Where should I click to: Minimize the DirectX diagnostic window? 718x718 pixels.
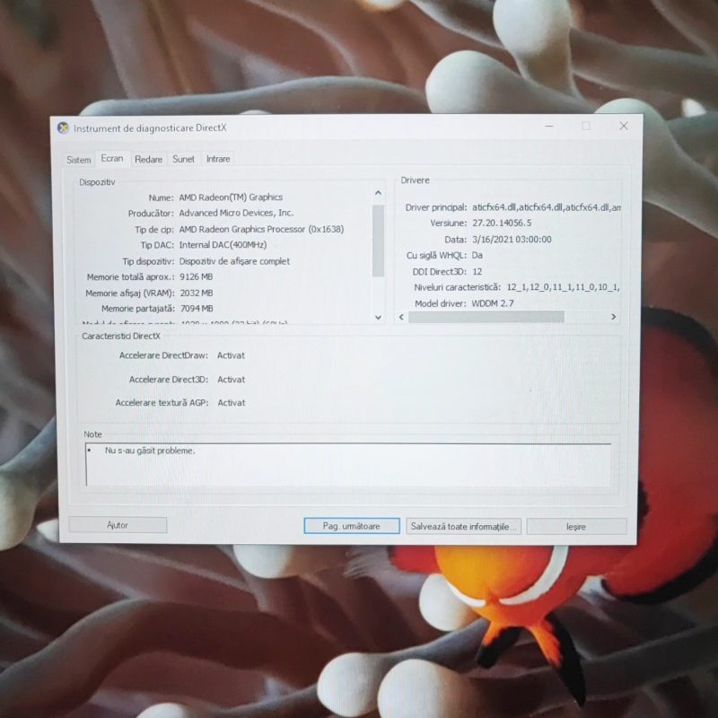coord(549,126)
